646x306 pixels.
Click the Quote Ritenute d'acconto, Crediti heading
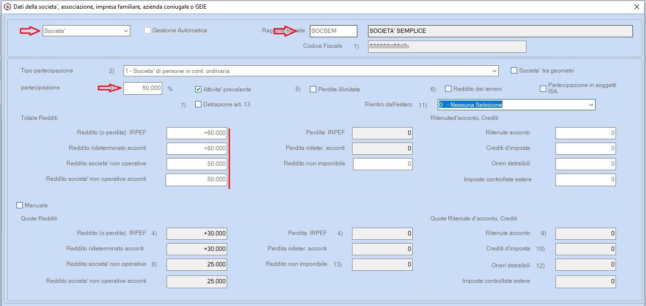474,219
